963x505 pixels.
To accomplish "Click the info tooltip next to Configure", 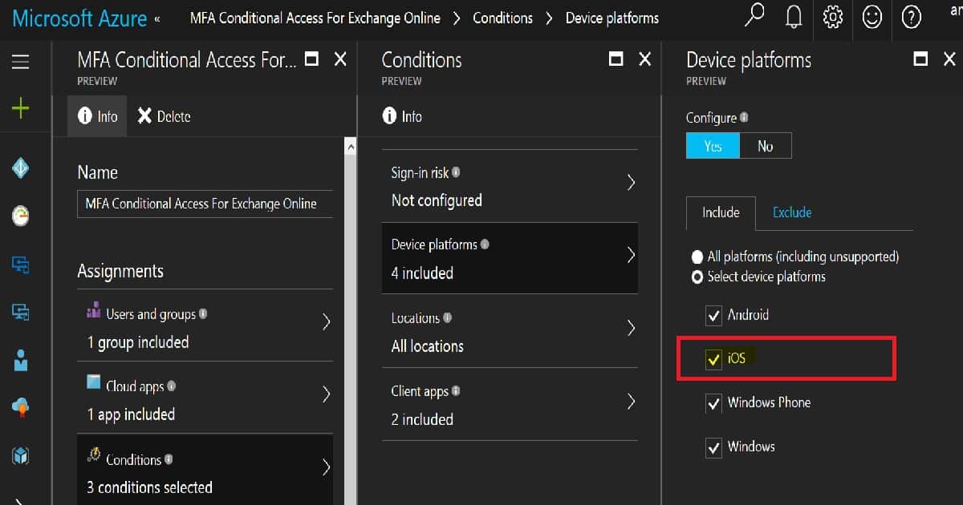I will [x=745, y=118].
